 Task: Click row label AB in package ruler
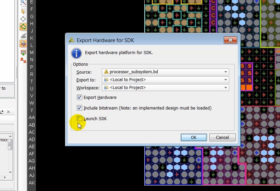(32, 125)
